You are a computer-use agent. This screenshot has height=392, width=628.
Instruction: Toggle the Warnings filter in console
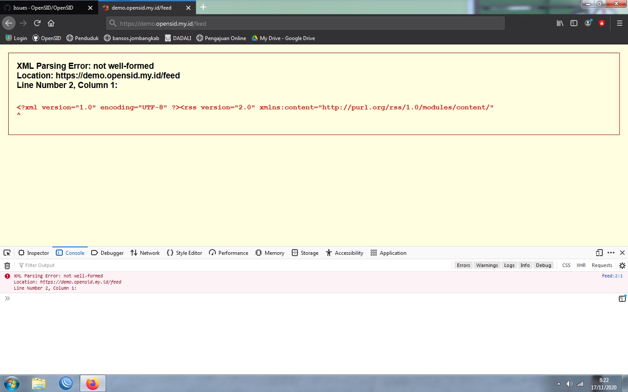click(x=487, y=265)
